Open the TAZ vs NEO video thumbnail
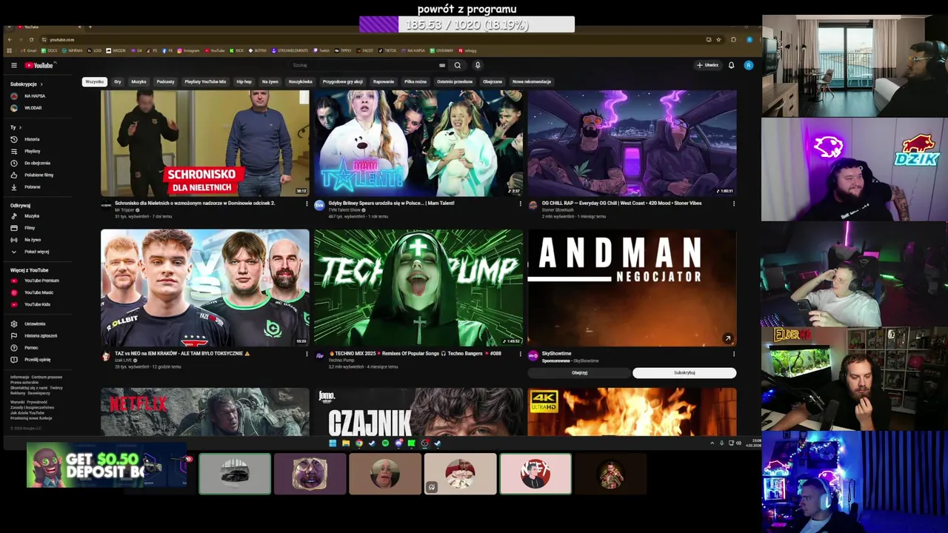 click(205, 287)
